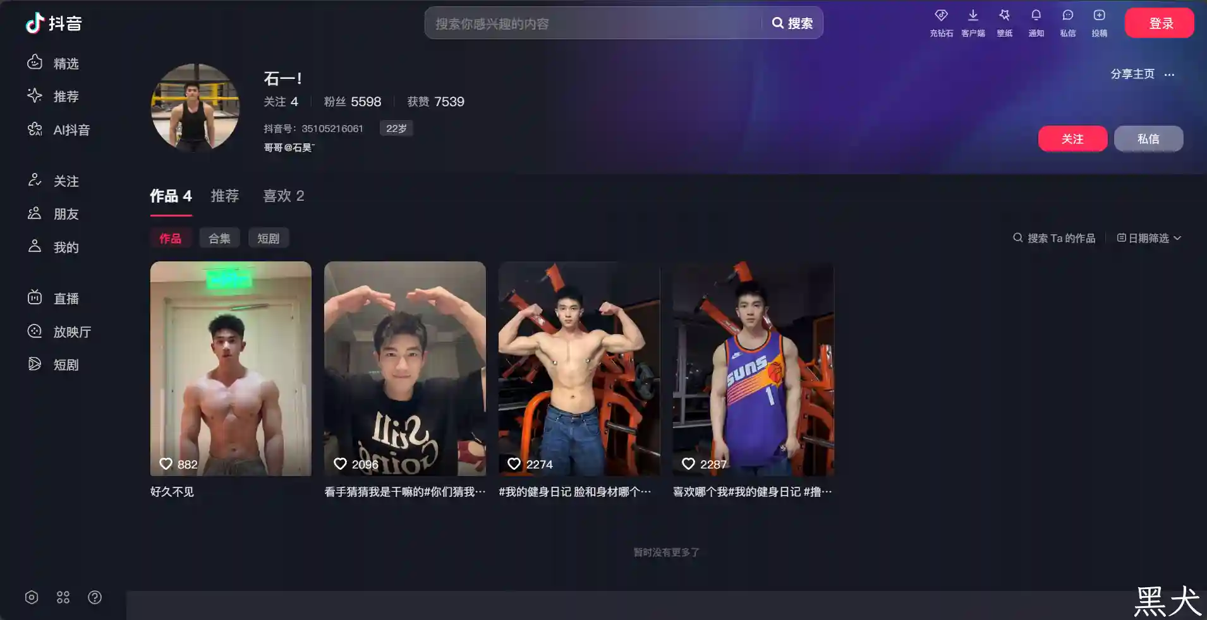1207x620 pixels.
Task: Open private messages icon in top bar
Action: (1067, 16)
